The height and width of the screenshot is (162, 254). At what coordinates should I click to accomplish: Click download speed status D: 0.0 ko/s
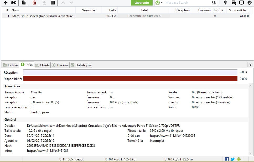120,159
